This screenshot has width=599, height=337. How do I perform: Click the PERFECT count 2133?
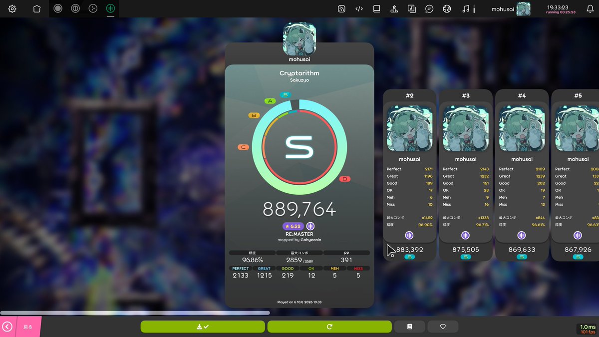(241, 275)
